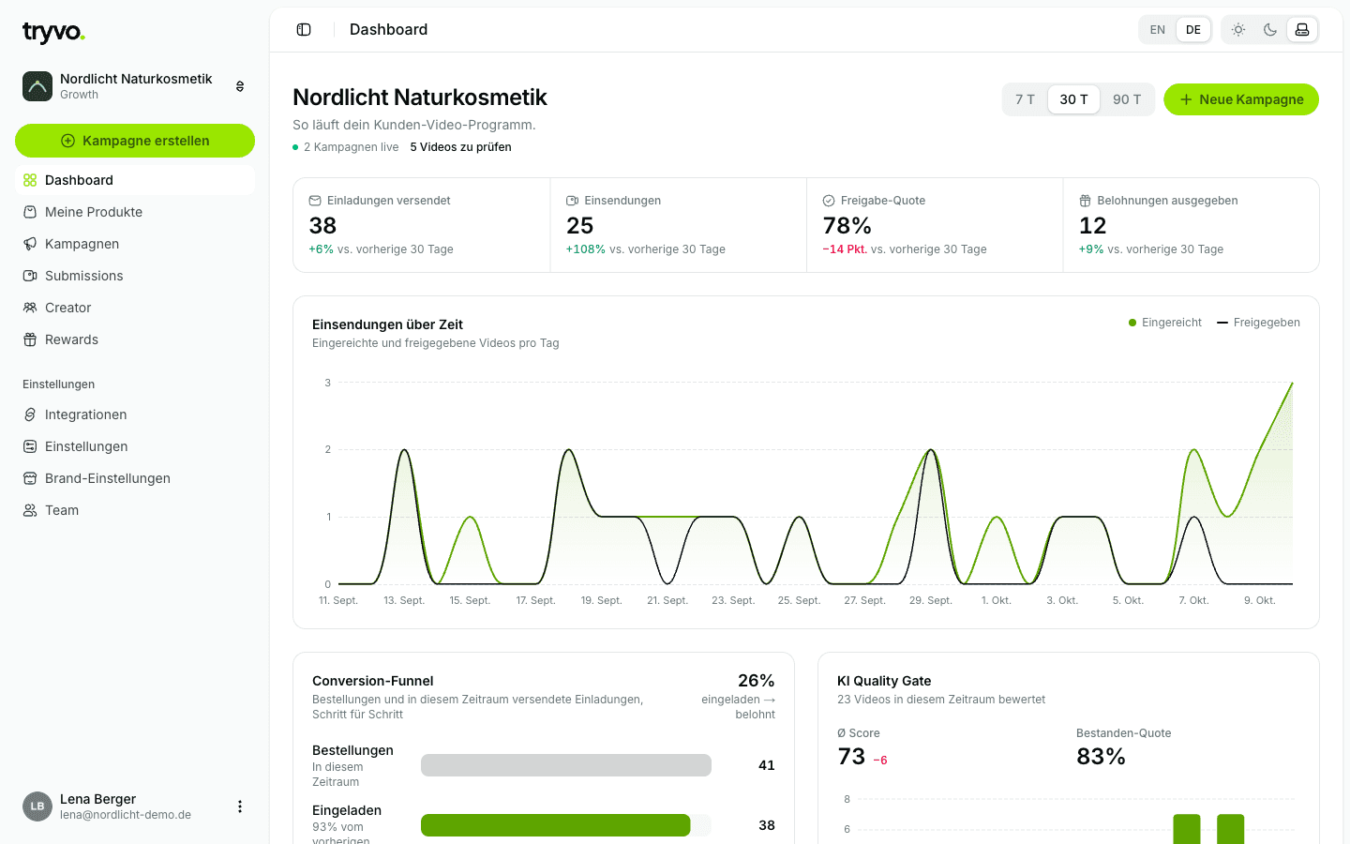Click the LB user avatar
Viewport: 1350px width, 844px height.
pos(37,806)
